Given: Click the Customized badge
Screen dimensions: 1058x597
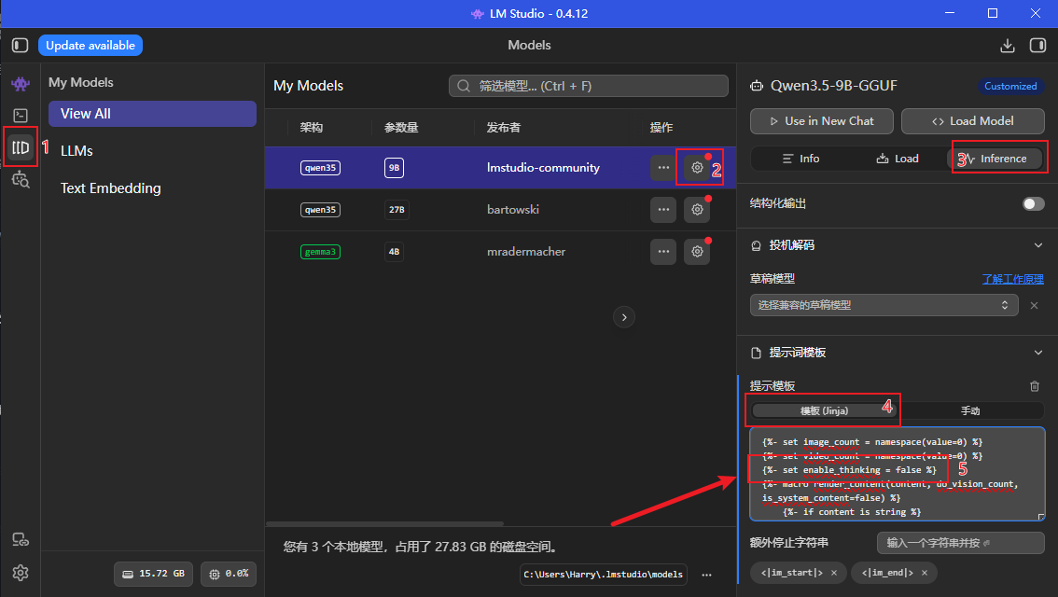Looking at the screenshot, I should (x=1010, y=87).
